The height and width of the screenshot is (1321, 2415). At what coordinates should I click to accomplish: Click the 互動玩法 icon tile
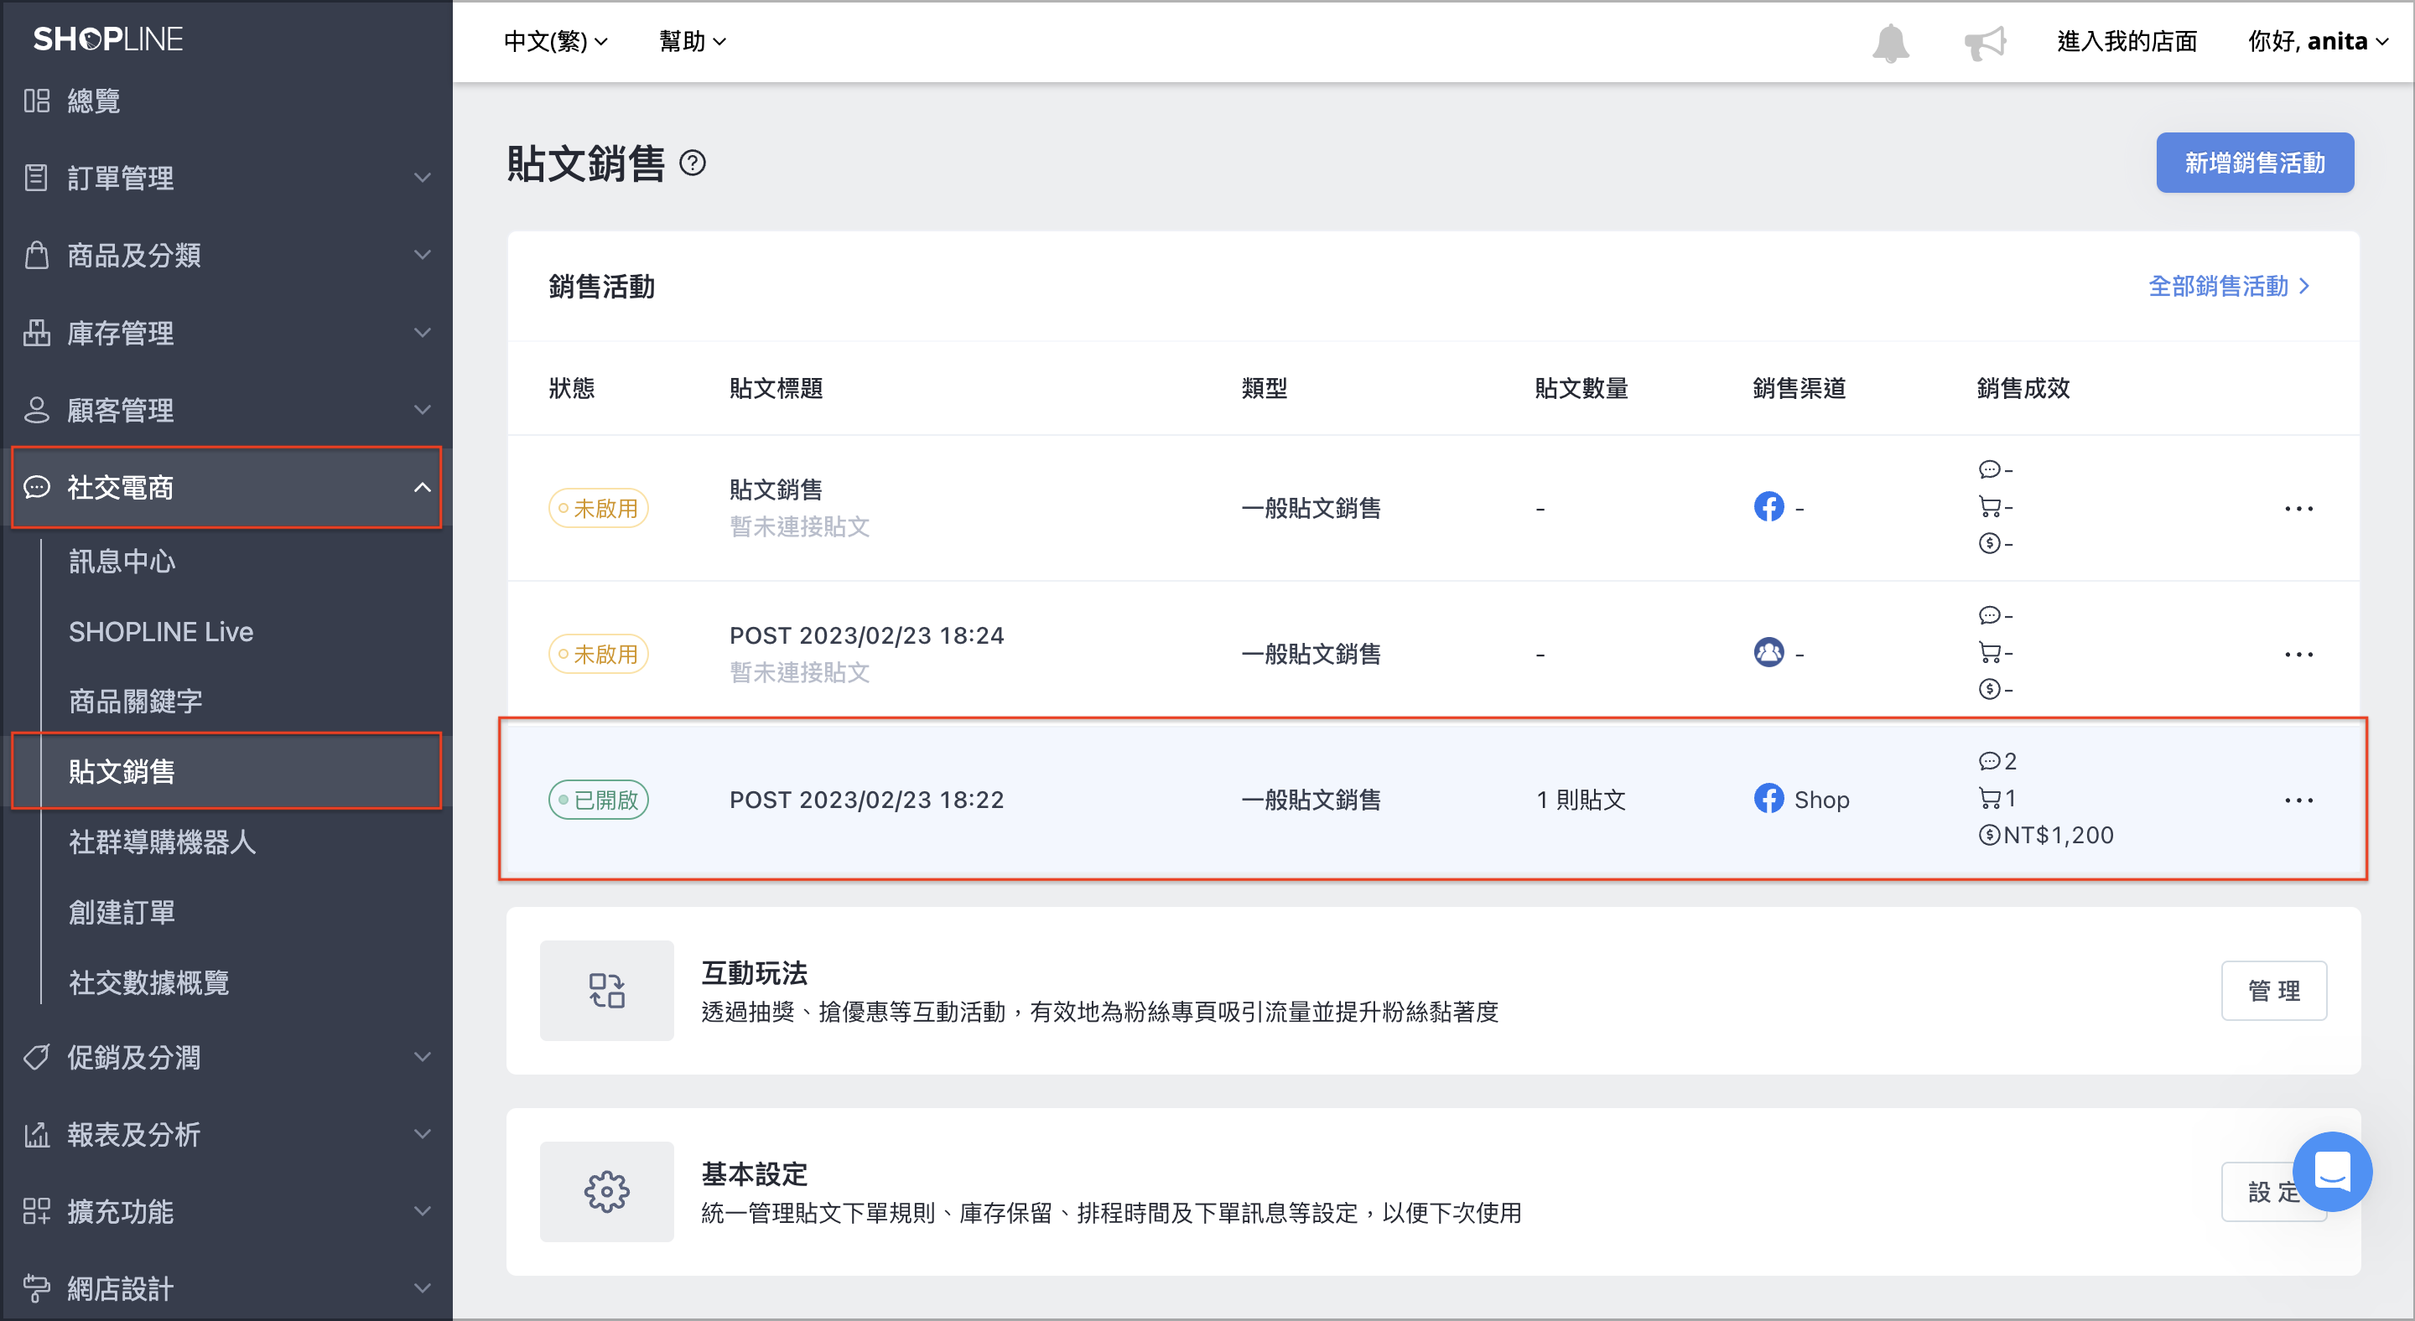click(606, 990)
